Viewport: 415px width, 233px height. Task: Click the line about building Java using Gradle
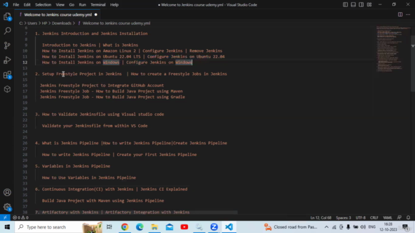point(112,97)
